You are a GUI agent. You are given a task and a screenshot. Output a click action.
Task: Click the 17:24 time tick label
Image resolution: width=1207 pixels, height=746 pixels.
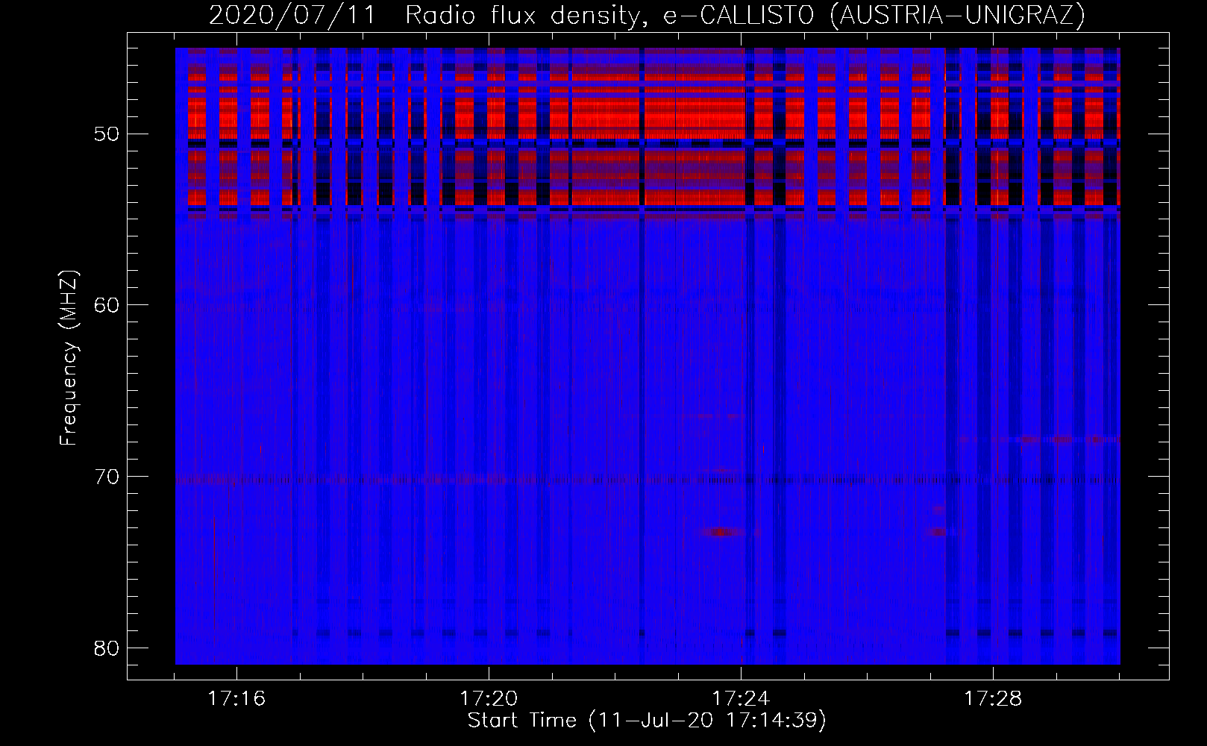[x=741, y=699]
